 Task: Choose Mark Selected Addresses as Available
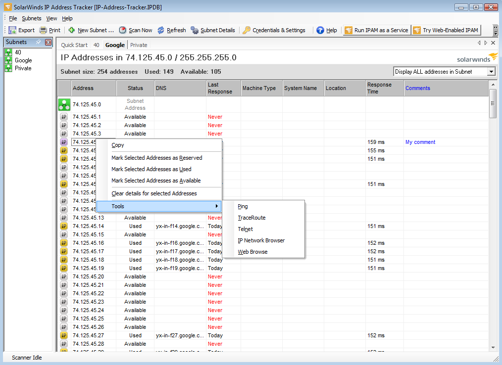[x=159, y=181]
